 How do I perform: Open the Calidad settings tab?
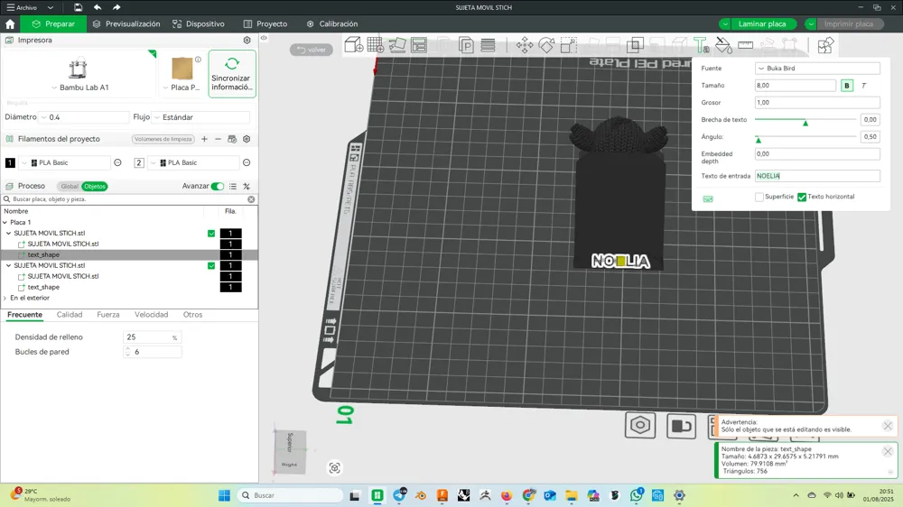70,315
